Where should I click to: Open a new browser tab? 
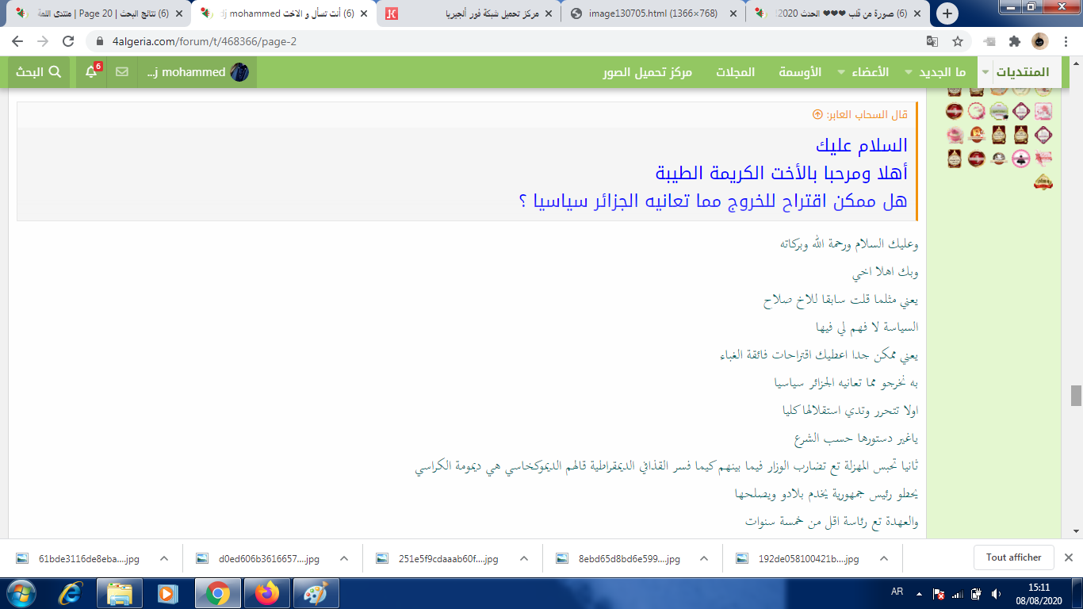(x=947, y=13)
